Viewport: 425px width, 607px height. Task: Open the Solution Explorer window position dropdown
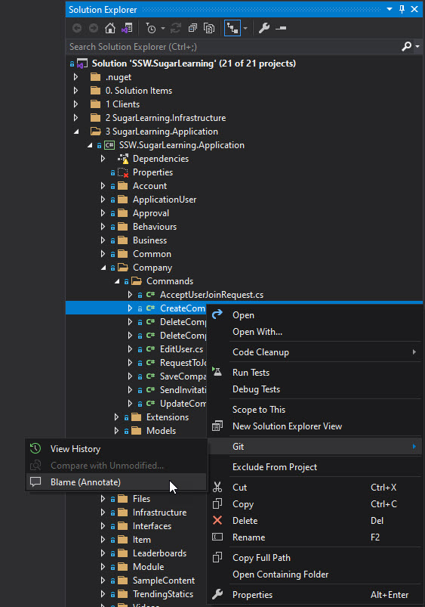(x=390, y=9)
